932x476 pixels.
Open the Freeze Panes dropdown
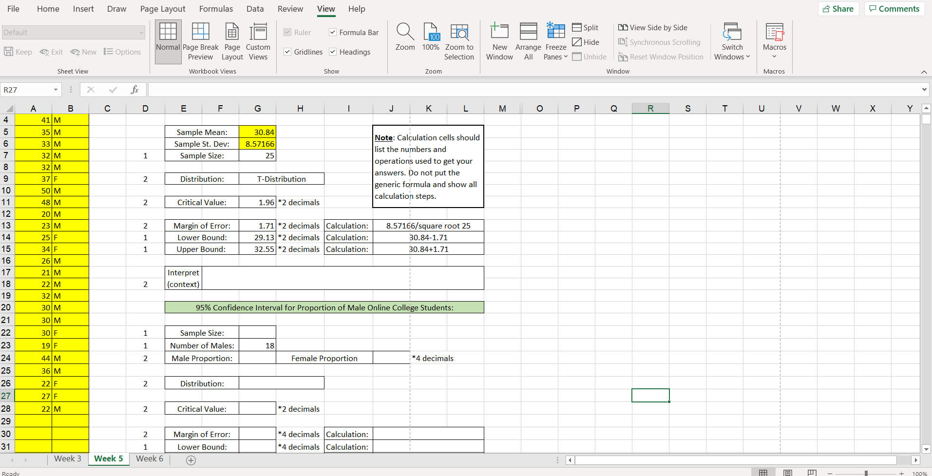pyautogui.click(x=555, y=41)
